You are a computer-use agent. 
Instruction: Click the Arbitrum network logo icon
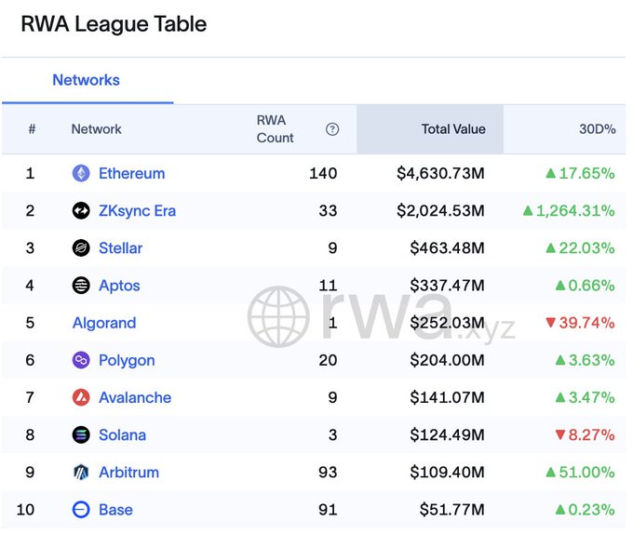point(81,472)
